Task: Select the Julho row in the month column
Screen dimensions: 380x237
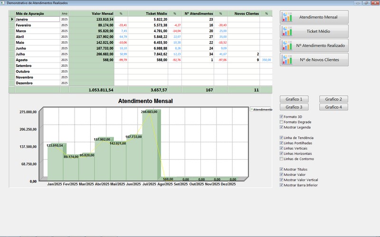Action: (37, 54)
